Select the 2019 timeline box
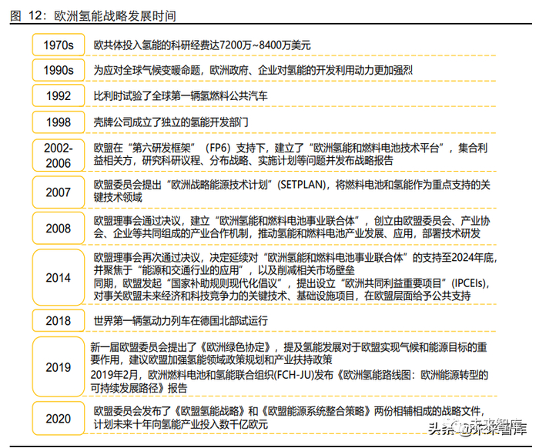Viewport: 539px width, 448px height. (59, 367)
